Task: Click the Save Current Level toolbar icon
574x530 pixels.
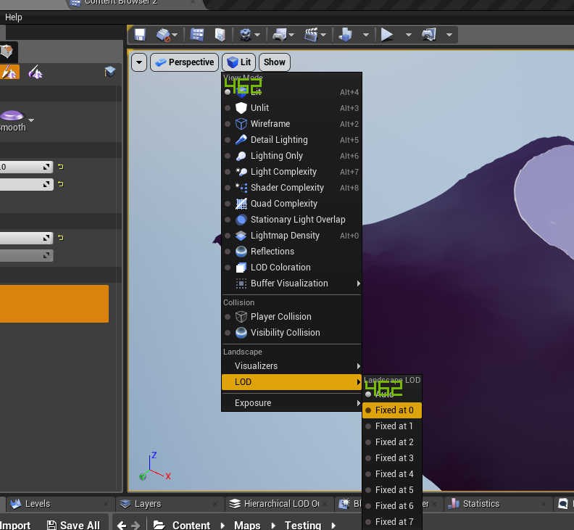Action: click(x=140, y=35)
